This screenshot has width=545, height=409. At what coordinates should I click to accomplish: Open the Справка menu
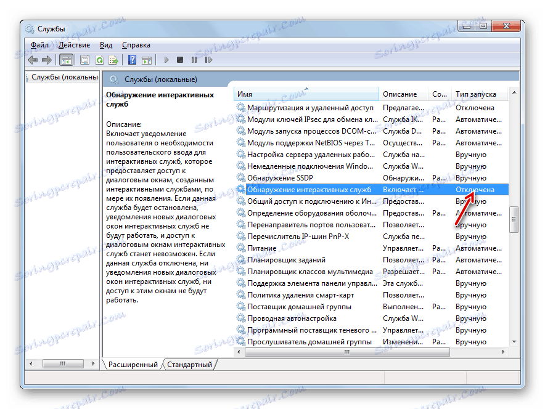click(136, 45)
